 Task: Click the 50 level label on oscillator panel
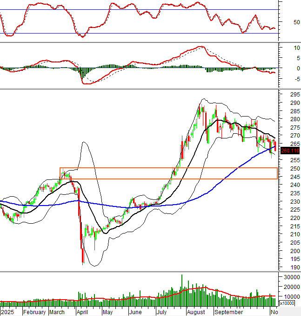[x=285, y=22]
